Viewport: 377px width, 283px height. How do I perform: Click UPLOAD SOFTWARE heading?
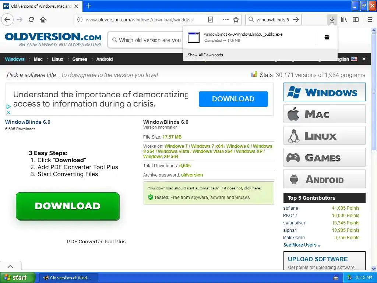click(x=318, y=259)
